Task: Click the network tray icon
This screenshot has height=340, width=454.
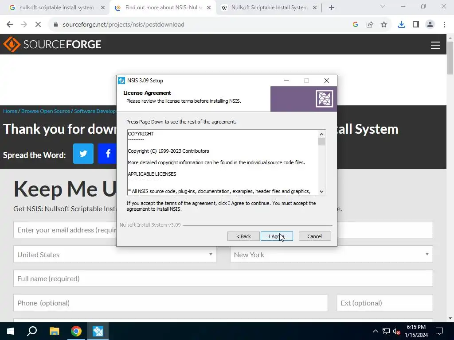Action: pos(386,331)
